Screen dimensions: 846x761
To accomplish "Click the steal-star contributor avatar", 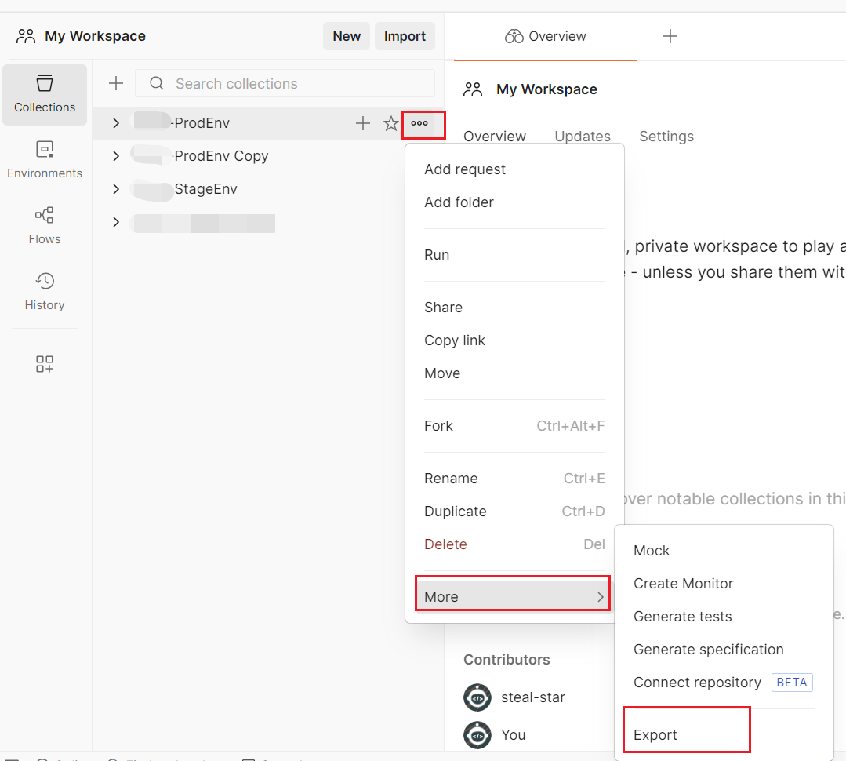I will [477, 697].
